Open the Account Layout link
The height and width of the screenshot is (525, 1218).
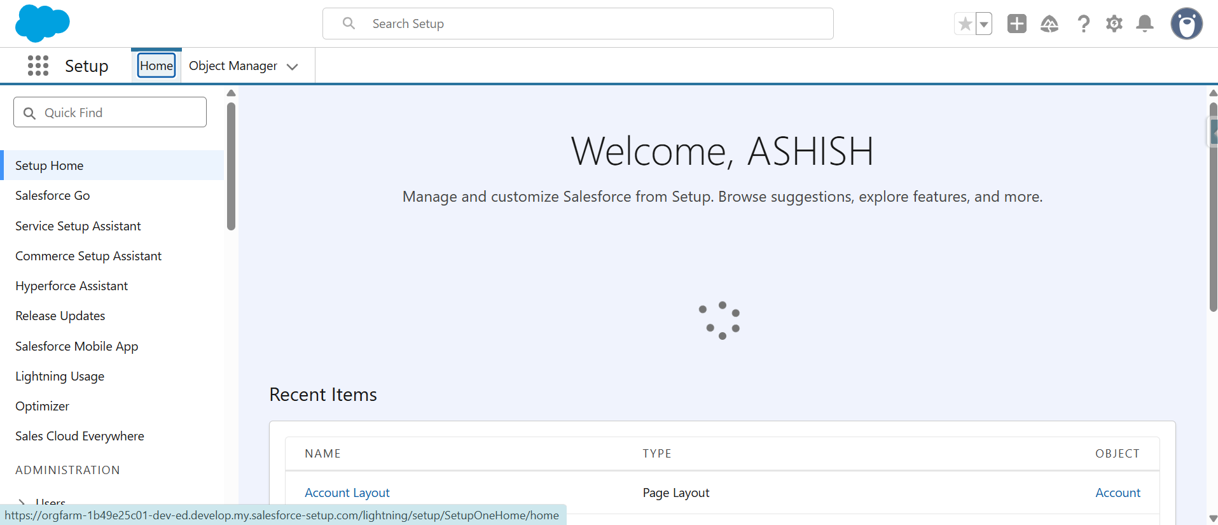tap(347, 493)
